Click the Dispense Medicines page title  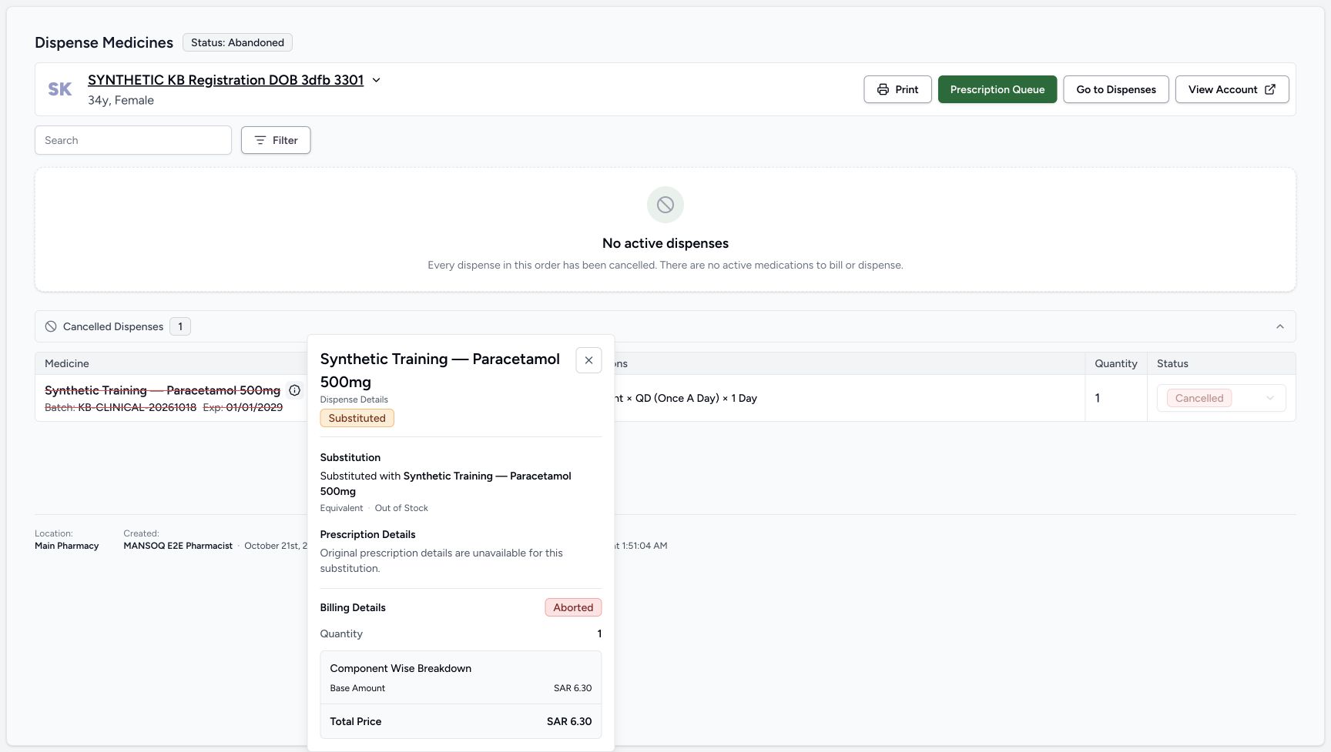tap(104, 42)
